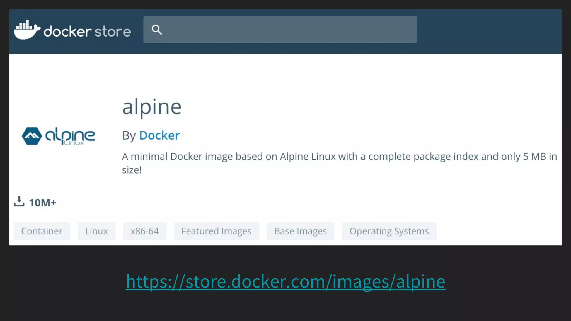571x321 pixels.
Task: Select the x86-64 architecture tag
Action: [x=145, y=231]
